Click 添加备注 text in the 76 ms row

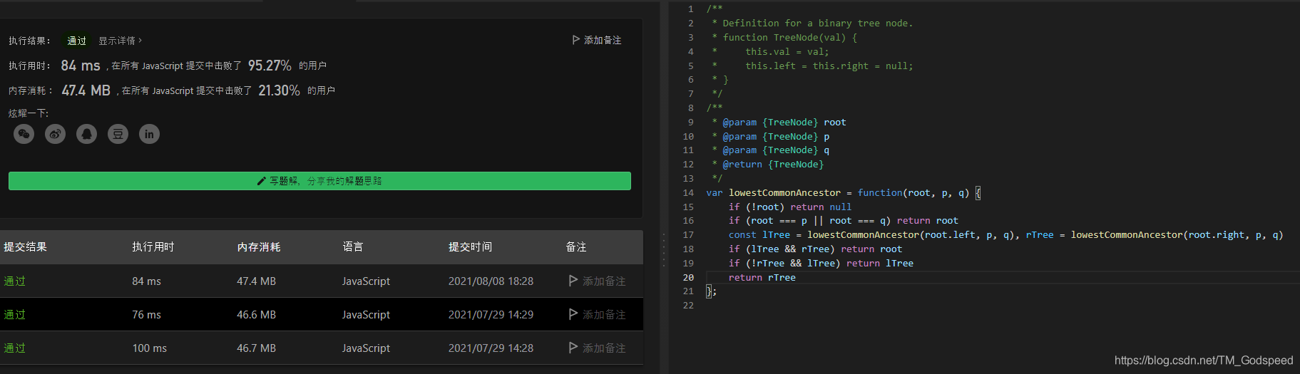pos(604,314)
